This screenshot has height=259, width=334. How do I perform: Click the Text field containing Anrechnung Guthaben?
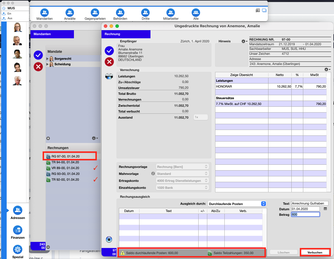(x=310, y=203)
